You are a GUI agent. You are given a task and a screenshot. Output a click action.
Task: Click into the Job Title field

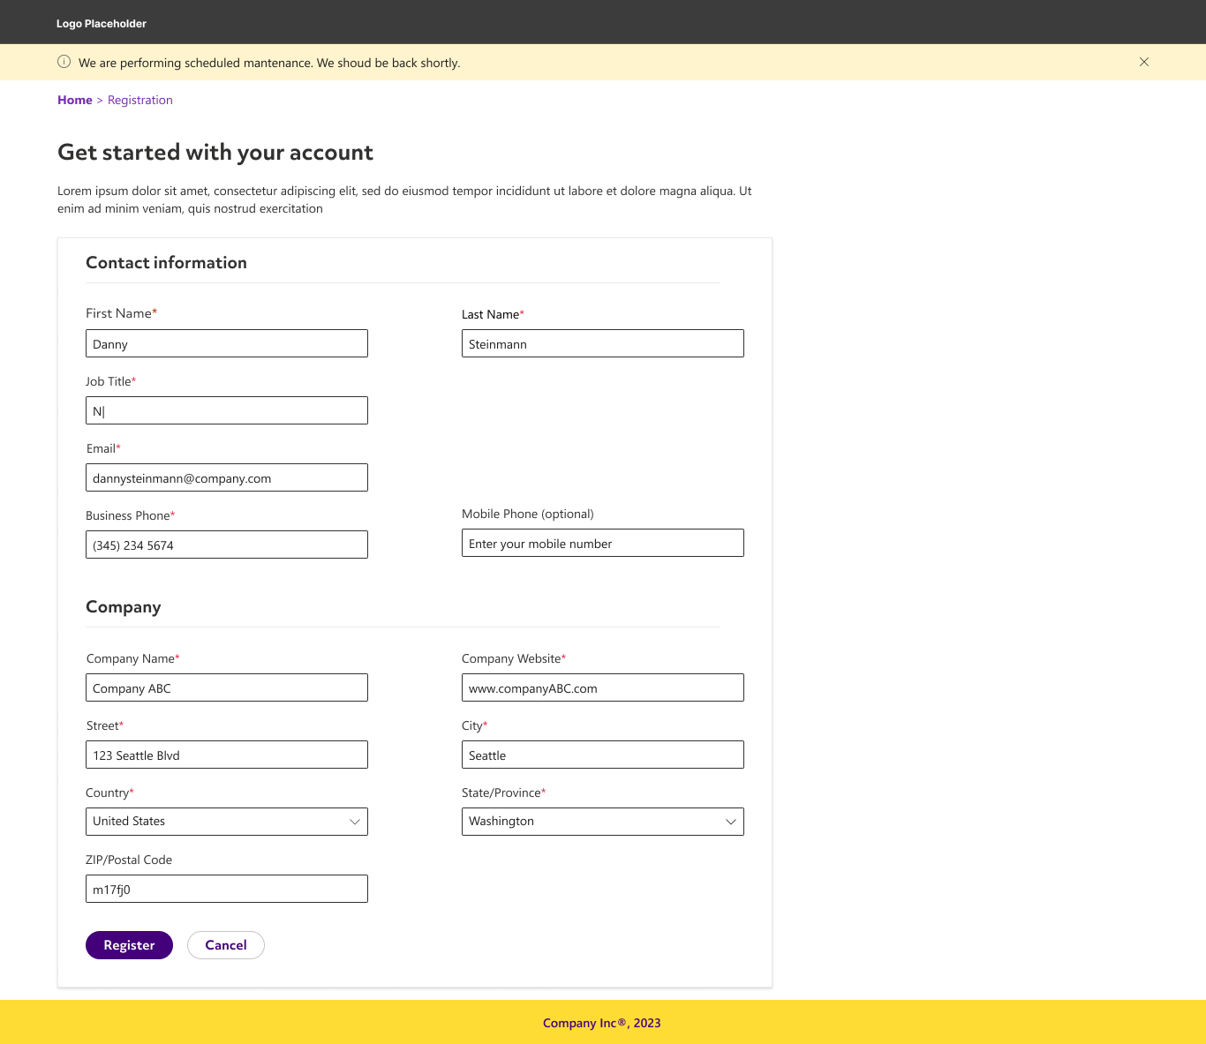(x=227, y=410)
